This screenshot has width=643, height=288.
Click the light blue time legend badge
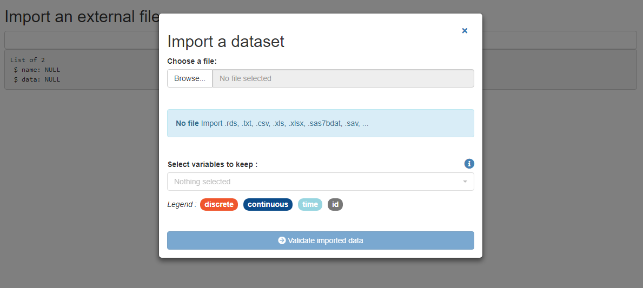coord(310,205)
